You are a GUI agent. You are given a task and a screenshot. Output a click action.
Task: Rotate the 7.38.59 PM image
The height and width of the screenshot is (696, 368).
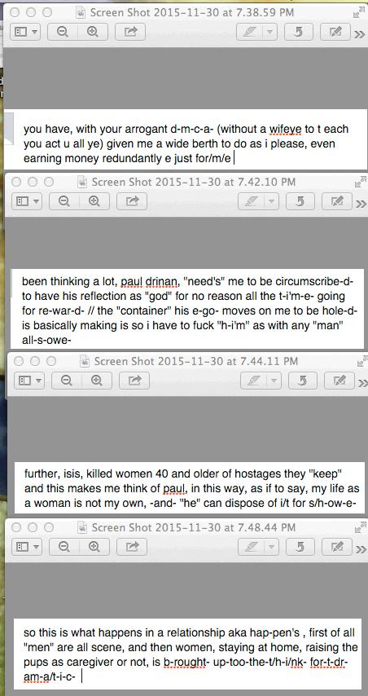click(x=299, y=32)
